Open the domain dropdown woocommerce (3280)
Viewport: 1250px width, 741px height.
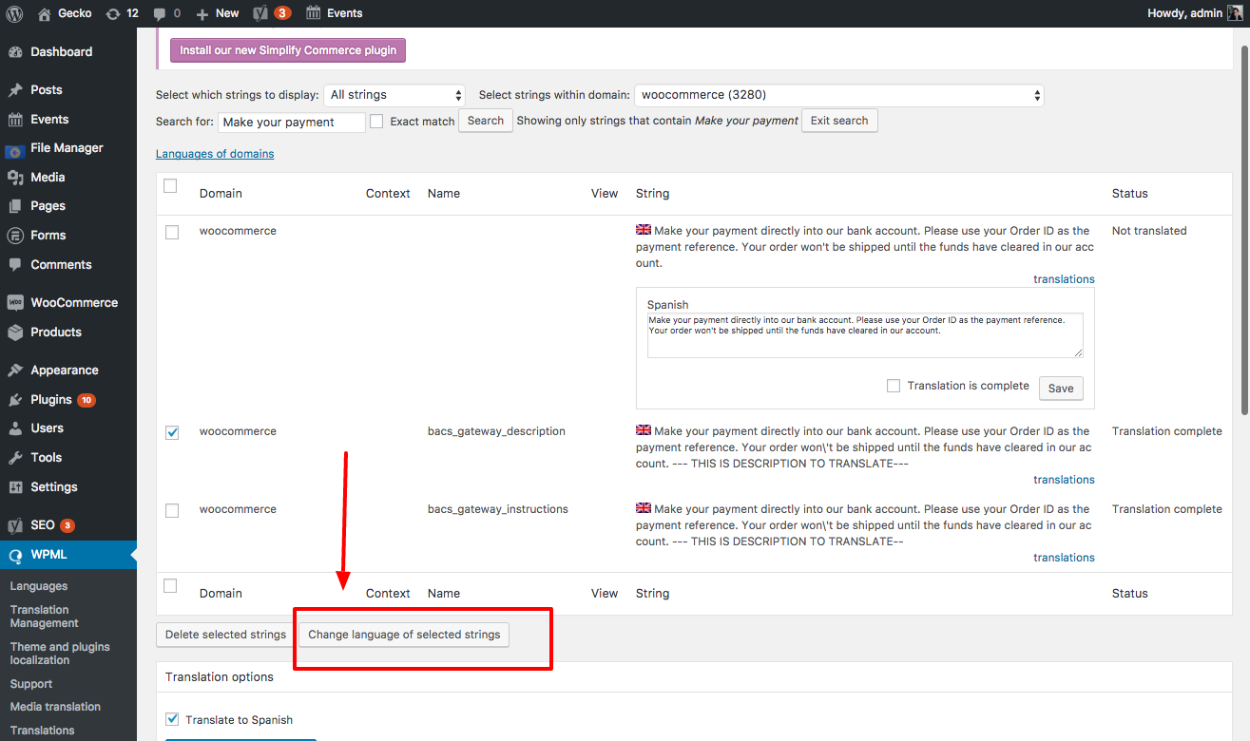[839, 95]
